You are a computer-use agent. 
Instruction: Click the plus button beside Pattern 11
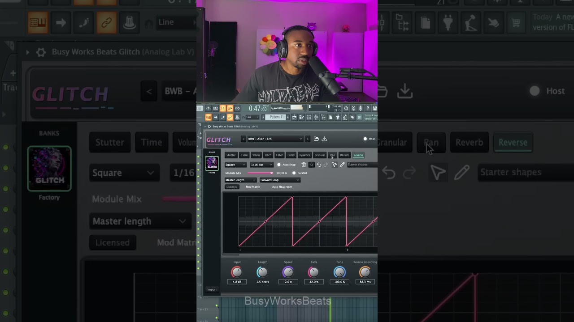(288, 117)
